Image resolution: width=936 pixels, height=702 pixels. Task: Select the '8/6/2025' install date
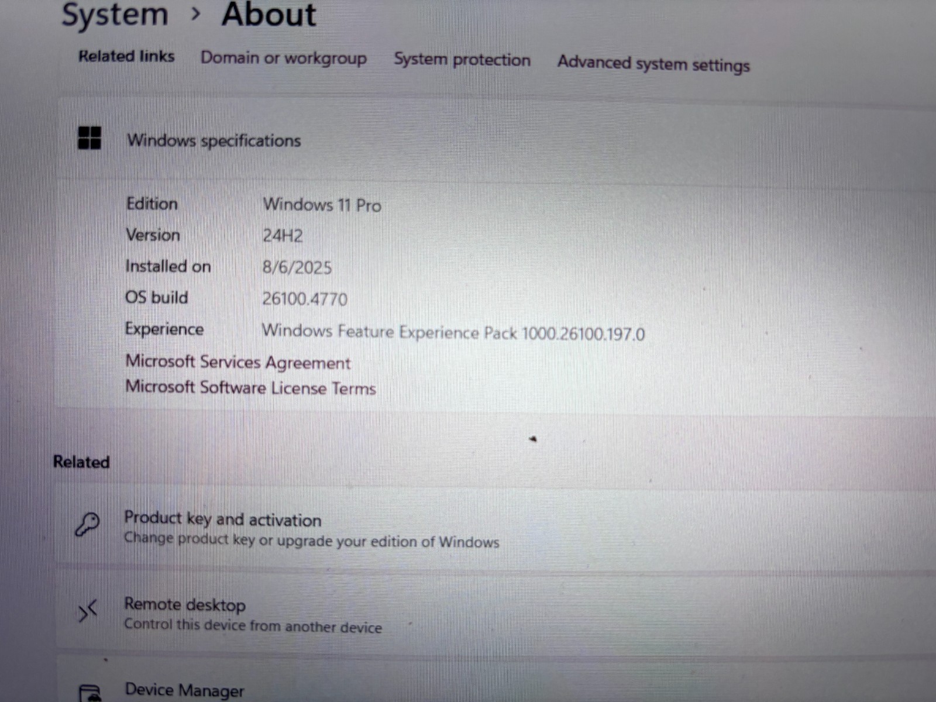(297, 267)
